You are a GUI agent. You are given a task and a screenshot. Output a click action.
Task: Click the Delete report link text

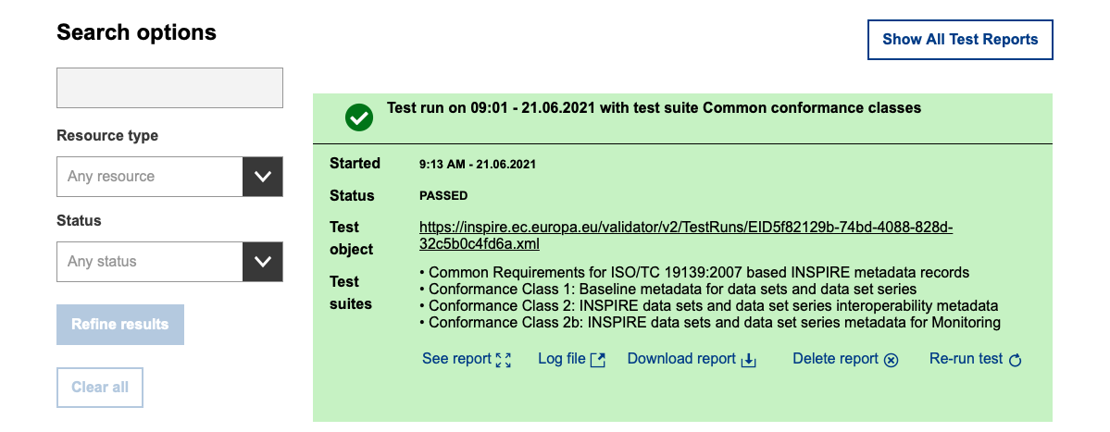[x=835, y=359]
